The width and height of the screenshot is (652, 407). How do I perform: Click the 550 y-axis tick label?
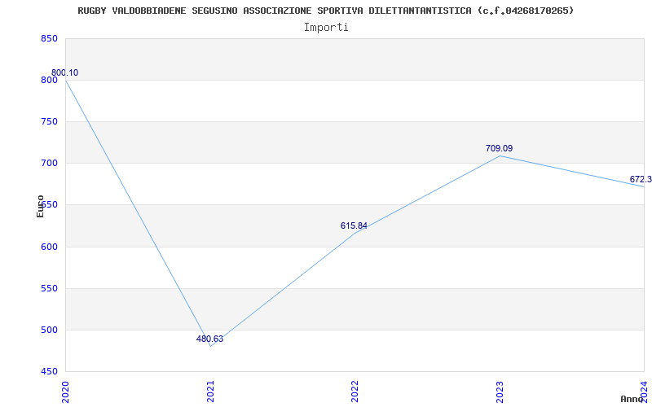(x=49, y=288)
